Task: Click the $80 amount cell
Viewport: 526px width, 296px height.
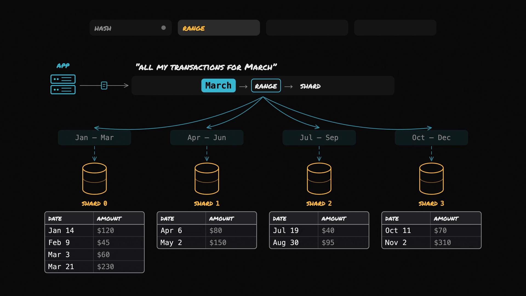Action: [231, 230]
